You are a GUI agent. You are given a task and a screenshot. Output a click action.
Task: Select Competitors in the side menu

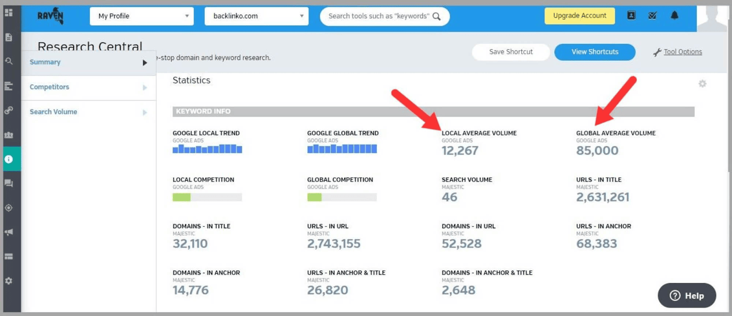[x=49, y=87]
